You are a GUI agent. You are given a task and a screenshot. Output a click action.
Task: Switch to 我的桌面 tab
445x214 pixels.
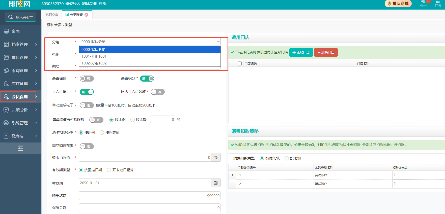(52, 15)
